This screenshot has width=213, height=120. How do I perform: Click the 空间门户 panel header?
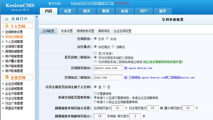[18, 19]
